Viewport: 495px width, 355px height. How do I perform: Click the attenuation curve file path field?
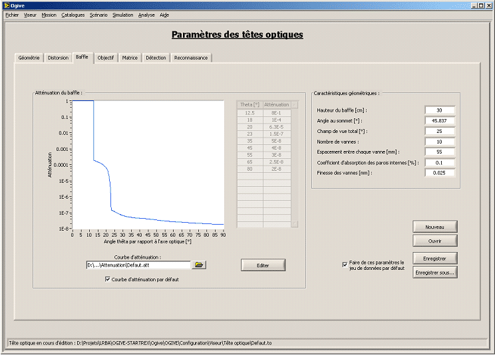138,265
